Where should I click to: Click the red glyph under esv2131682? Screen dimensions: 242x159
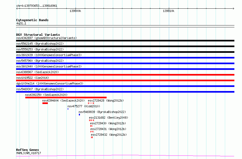(x=92, y=120)
